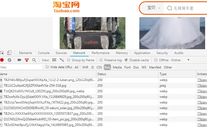Click the file icon beside T1tQ82XixIXXcYM1s8_100250.jpg
Image resolution: width=207 pixels, height=127 pixels.
[x=1, y=91]
